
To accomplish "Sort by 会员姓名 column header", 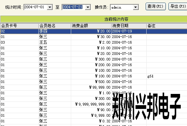I will point(55,26).
